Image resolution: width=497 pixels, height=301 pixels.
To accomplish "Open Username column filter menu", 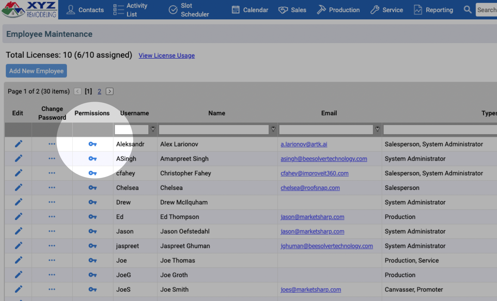I will click(x=153, y=129).
